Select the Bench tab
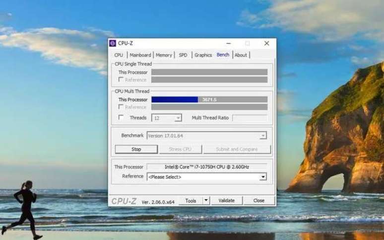Viewport: 384px width, 240px height. 223,55
